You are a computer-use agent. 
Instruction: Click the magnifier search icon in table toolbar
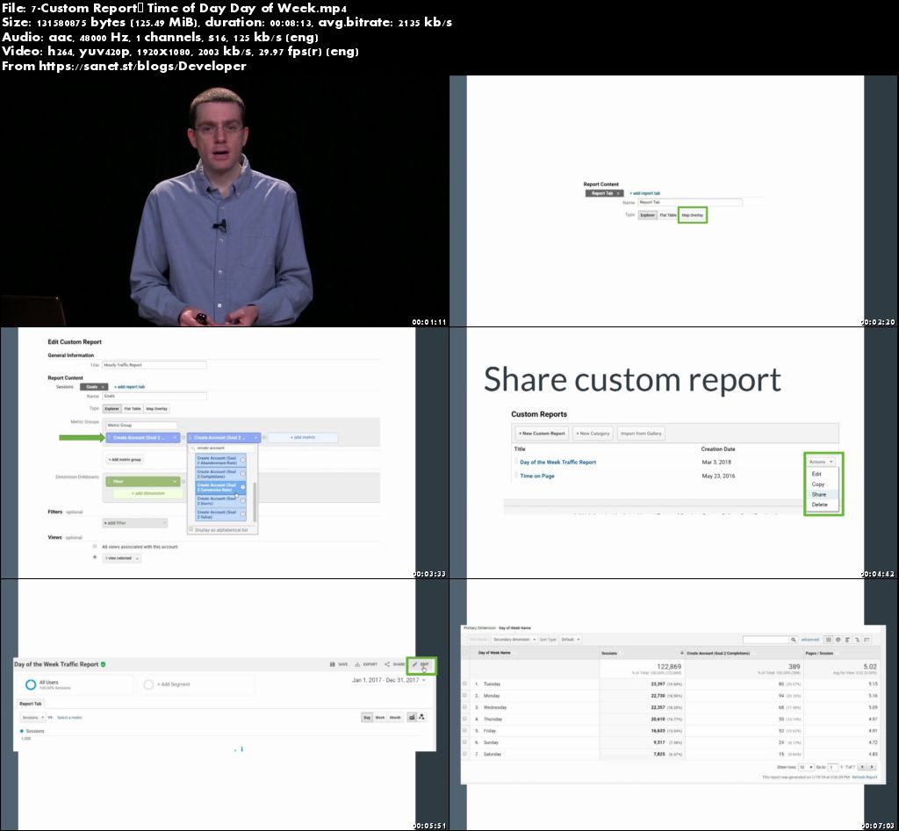point(794,640)
